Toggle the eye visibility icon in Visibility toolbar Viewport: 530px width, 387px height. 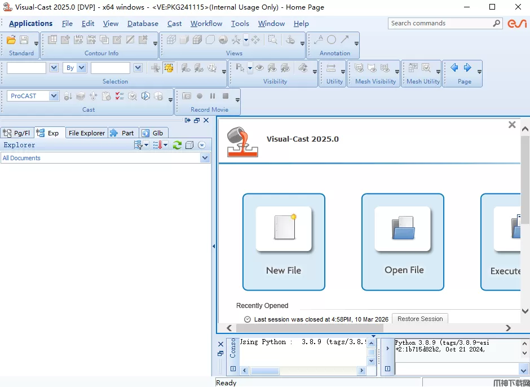click(x=259, y=68)
